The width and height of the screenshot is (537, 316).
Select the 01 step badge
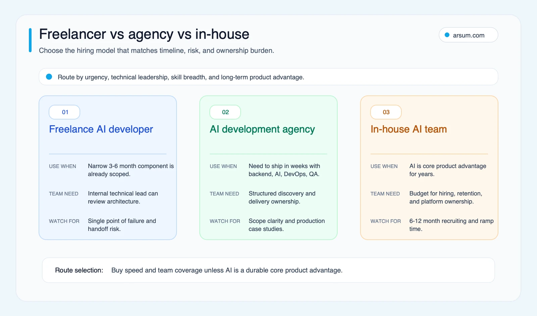click(64, 112)
